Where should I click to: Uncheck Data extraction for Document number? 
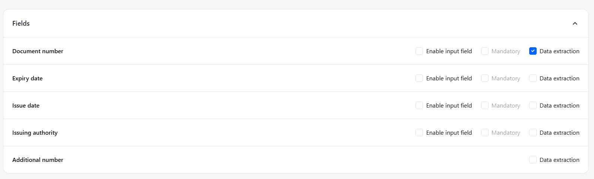tap(533, 51)
